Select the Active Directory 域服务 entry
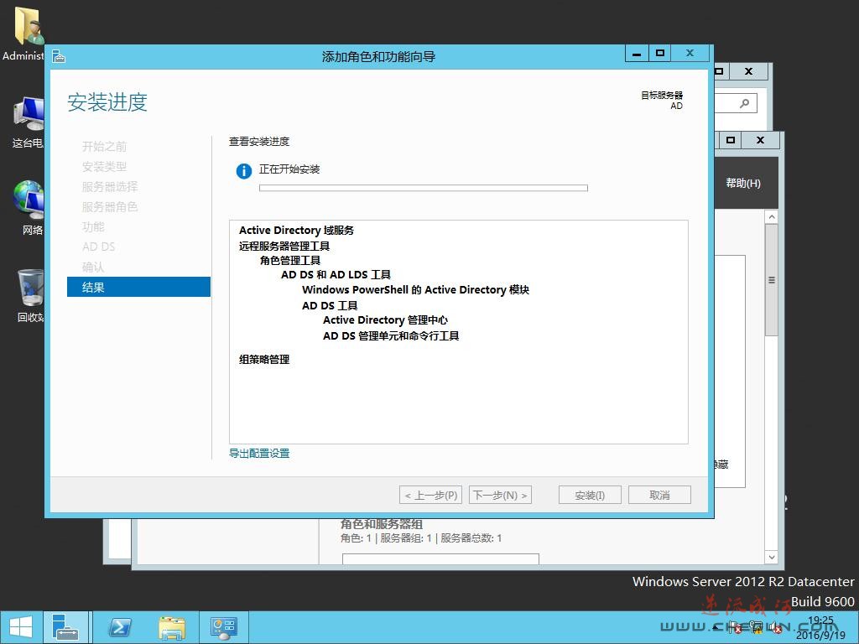Screen dimensions: 859x644 pos(296,230)
